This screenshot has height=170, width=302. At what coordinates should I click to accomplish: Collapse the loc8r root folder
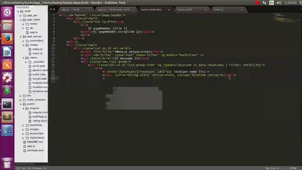tap(18, 11)
